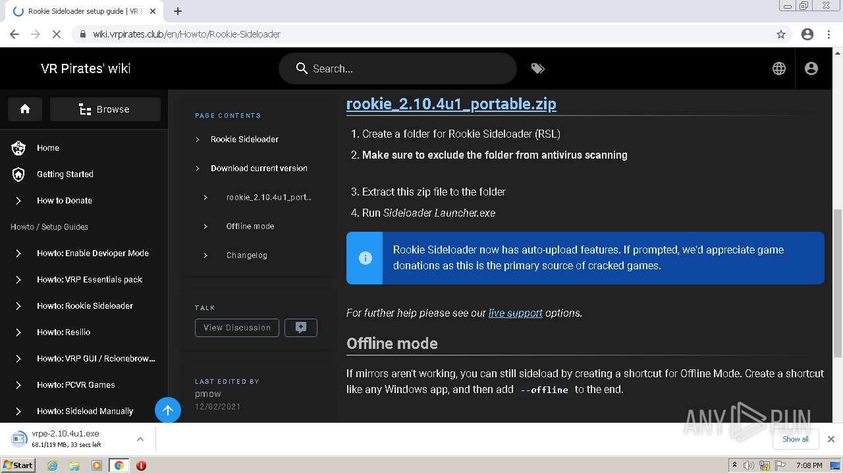The height and width of the screenshot is (474, 843).
Task: Click the system clock 7:08 PM
Action: (809, 465)
